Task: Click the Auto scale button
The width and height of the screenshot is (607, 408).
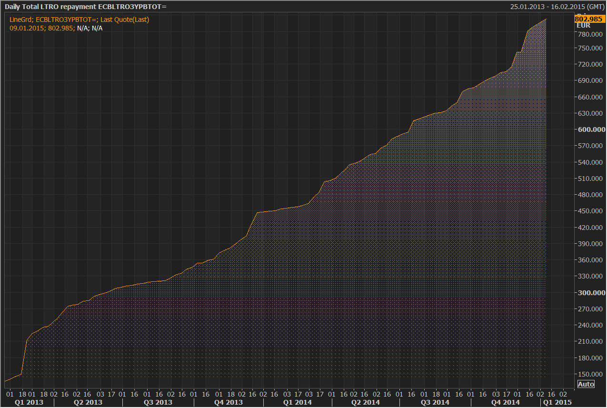Action: point(586,384)
